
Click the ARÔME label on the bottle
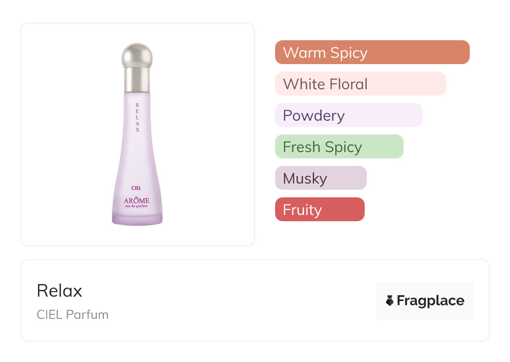click(137, 200)
